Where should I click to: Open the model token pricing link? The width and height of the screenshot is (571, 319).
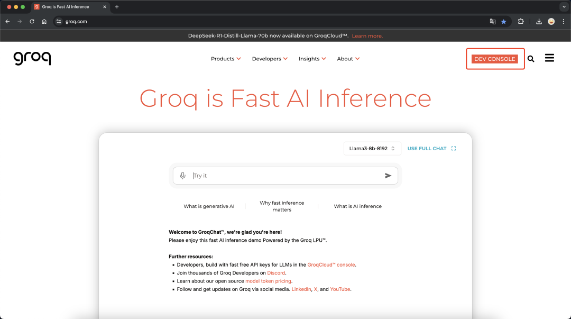pos(268,281)
